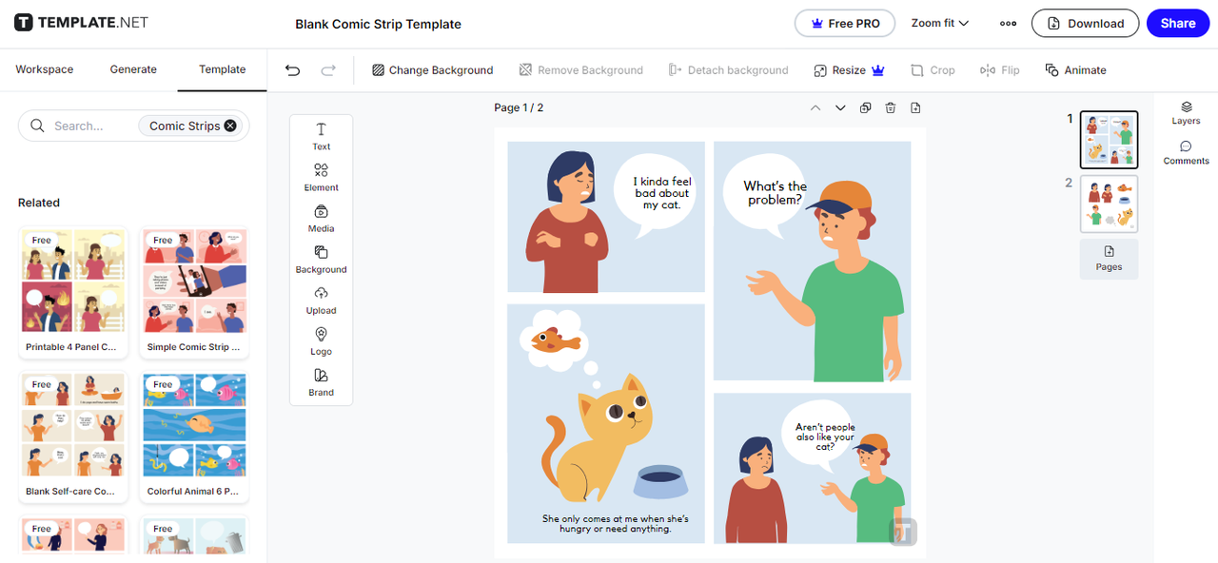This screenshot has width=1218, height=563.
Task: Open Simple Comic Strip template
Action: (194, 293)
